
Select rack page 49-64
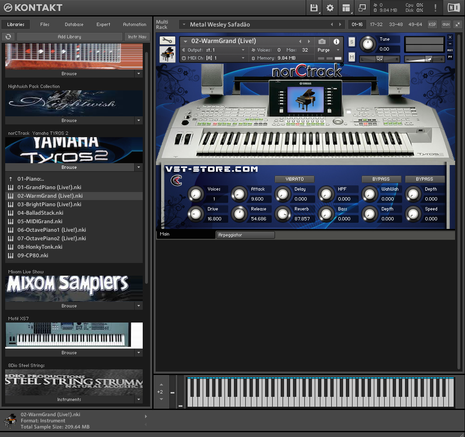[415, 24]
